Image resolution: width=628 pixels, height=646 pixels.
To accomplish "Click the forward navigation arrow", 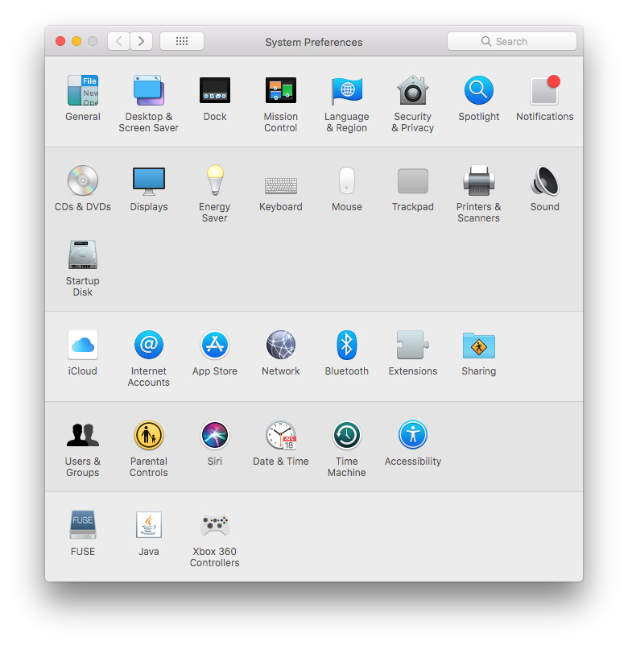I will pyautogui.click(x=141, y=41).
